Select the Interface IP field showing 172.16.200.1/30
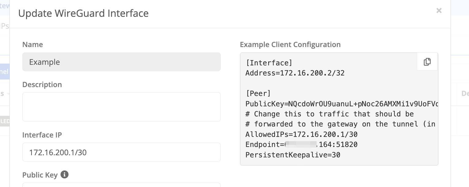The width and height of the screenshot is (469, 187). coord(121,152)
